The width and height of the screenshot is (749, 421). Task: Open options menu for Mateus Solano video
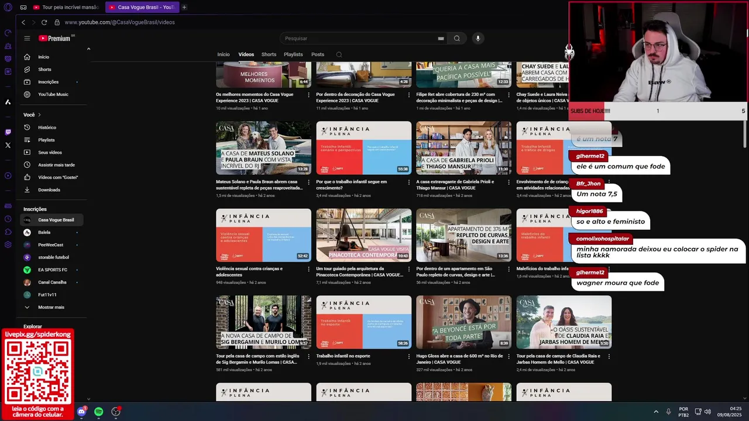coord(309,182)
